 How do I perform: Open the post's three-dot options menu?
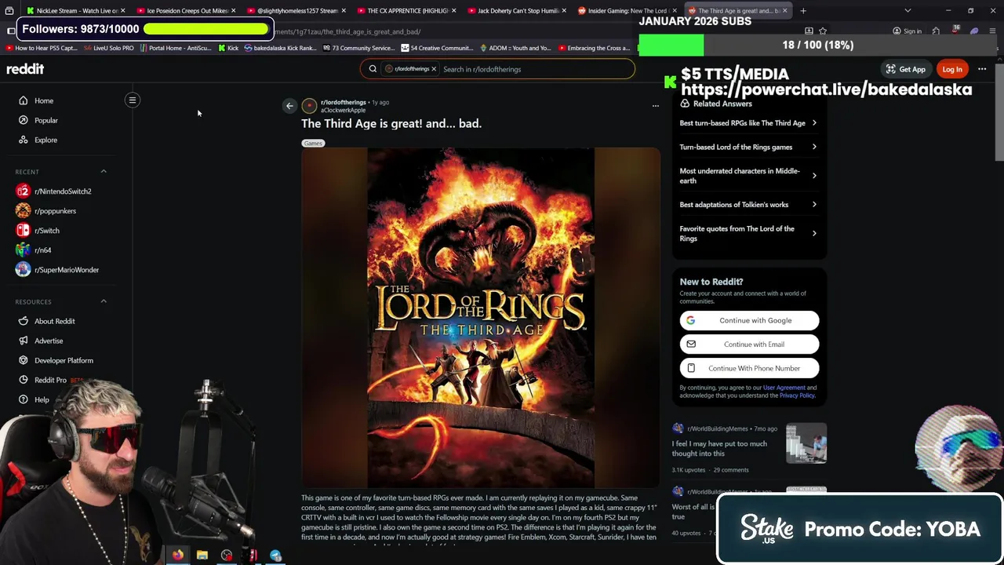(x=656, y=106)
